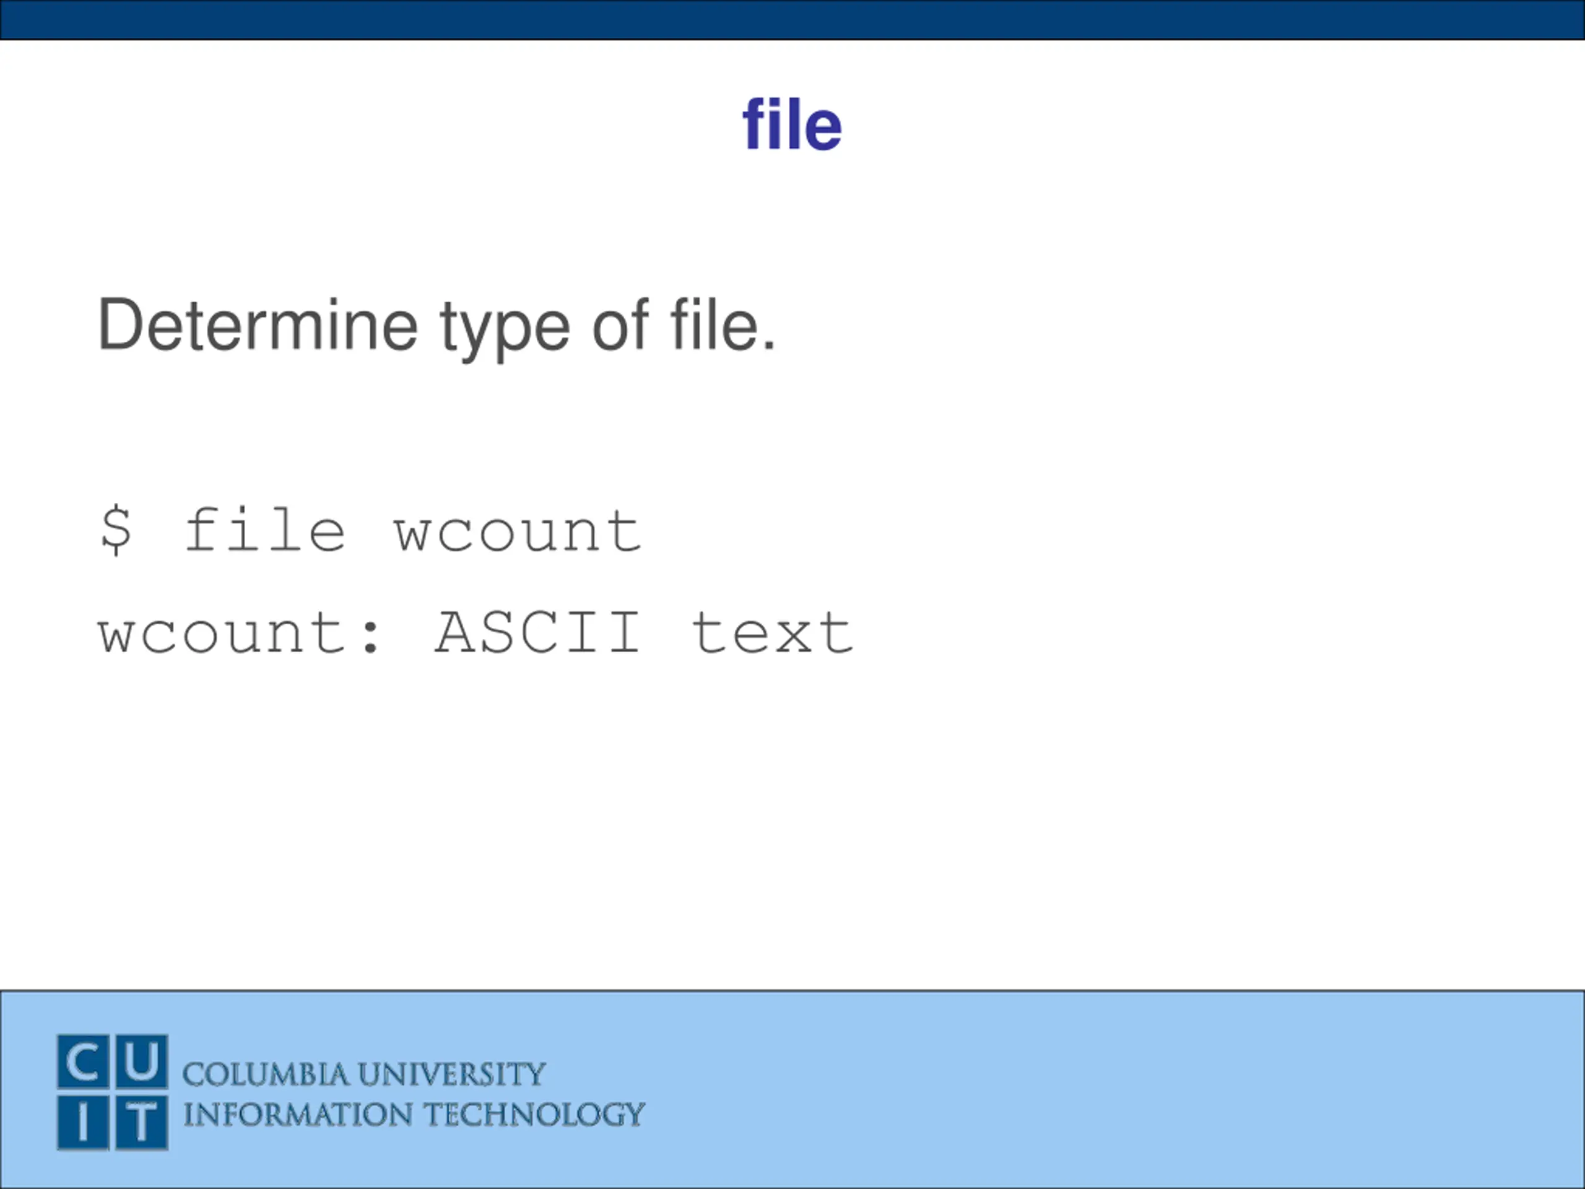Select the word 'file' in the command line
Viewport: 1585px width, 1189px height.
coord(266,529)
